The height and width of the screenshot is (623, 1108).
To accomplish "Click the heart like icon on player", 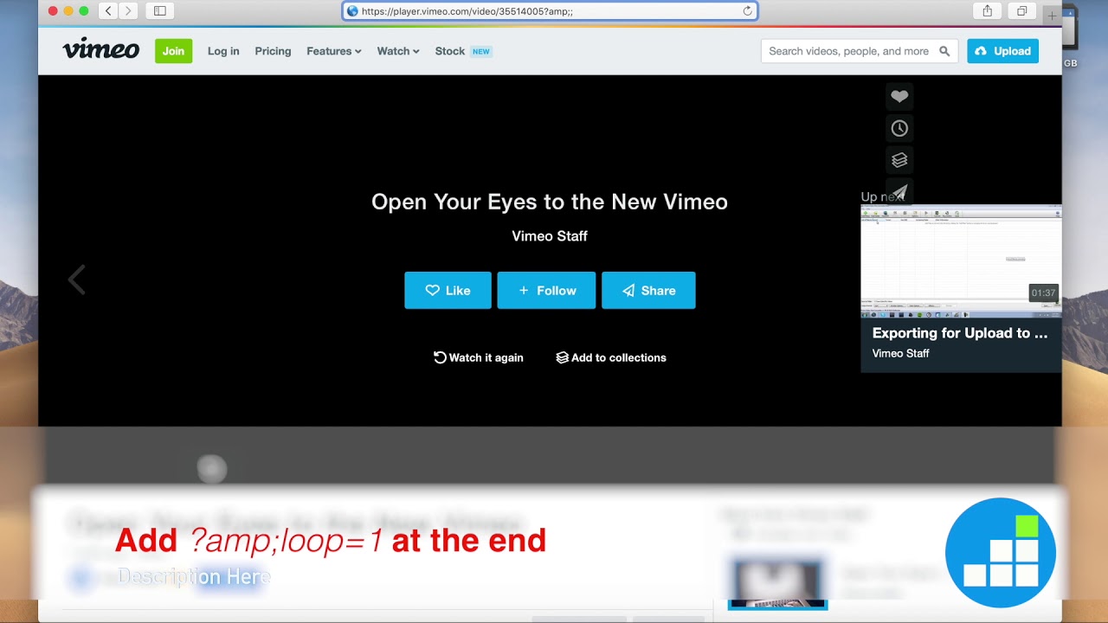I will pyautogui.click(x=899, y=96).
